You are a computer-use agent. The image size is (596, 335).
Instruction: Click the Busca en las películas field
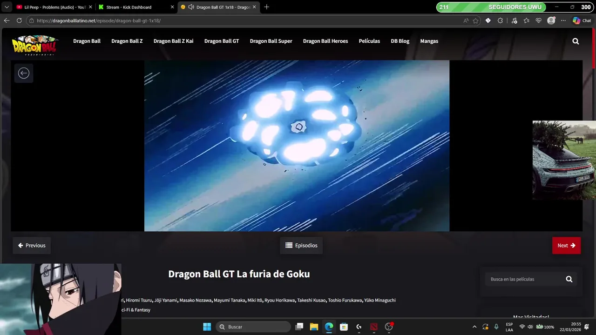(x=524, y=279)
